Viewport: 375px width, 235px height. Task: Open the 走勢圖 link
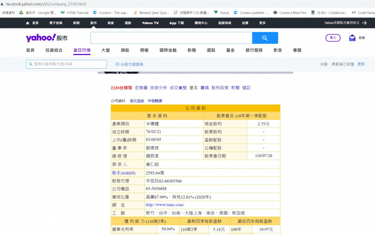141,88
